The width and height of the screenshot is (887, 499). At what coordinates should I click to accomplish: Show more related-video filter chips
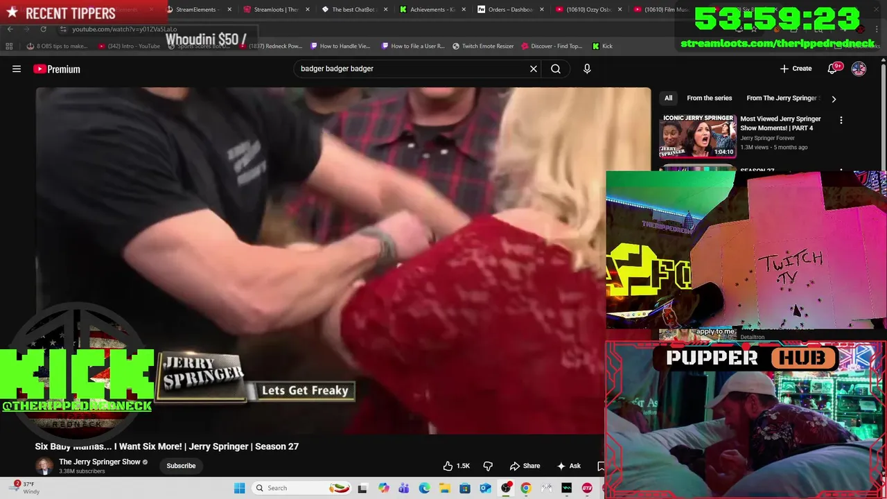pyautogui.click(x=834, y=98)
